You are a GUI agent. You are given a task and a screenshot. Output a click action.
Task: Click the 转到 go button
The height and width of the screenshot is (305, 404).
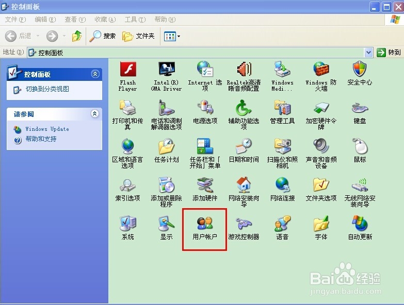coord(389,53)
